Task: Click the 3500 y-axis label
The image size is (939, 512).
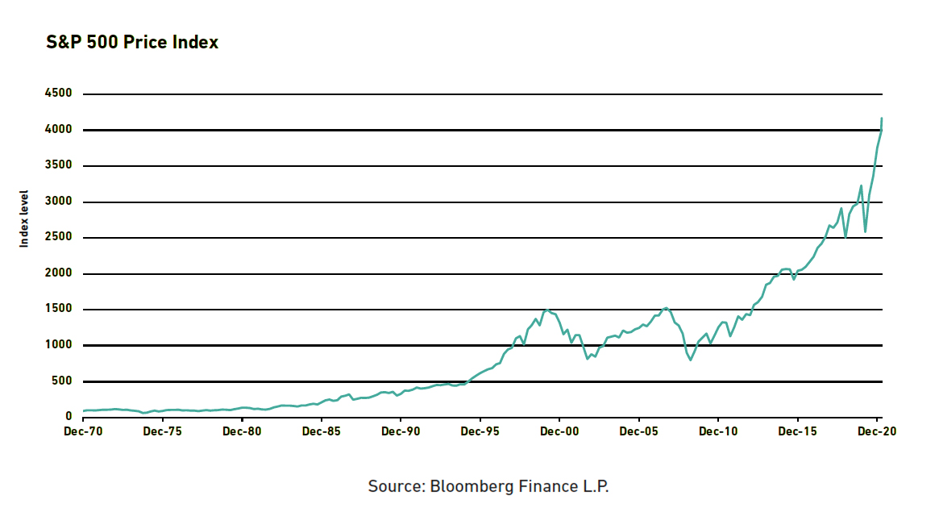Action: coord(58,165)
